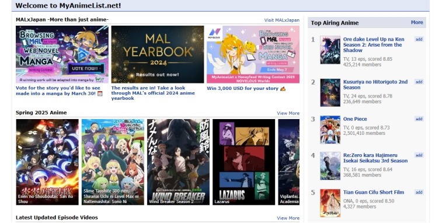Open the One Piece thumbnail
Image resolution: width=439 pixels, height=223 pixels.
coord(330,130)
